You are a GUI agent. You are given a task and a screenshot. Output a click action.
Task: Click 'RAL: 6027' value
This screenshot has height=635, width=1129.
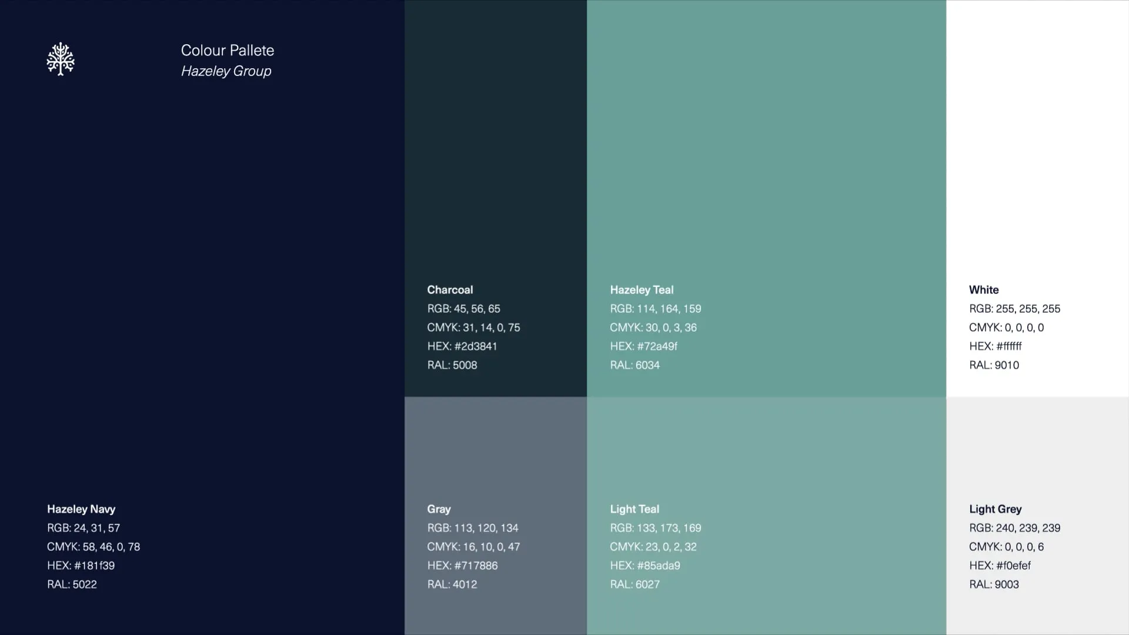635,584
